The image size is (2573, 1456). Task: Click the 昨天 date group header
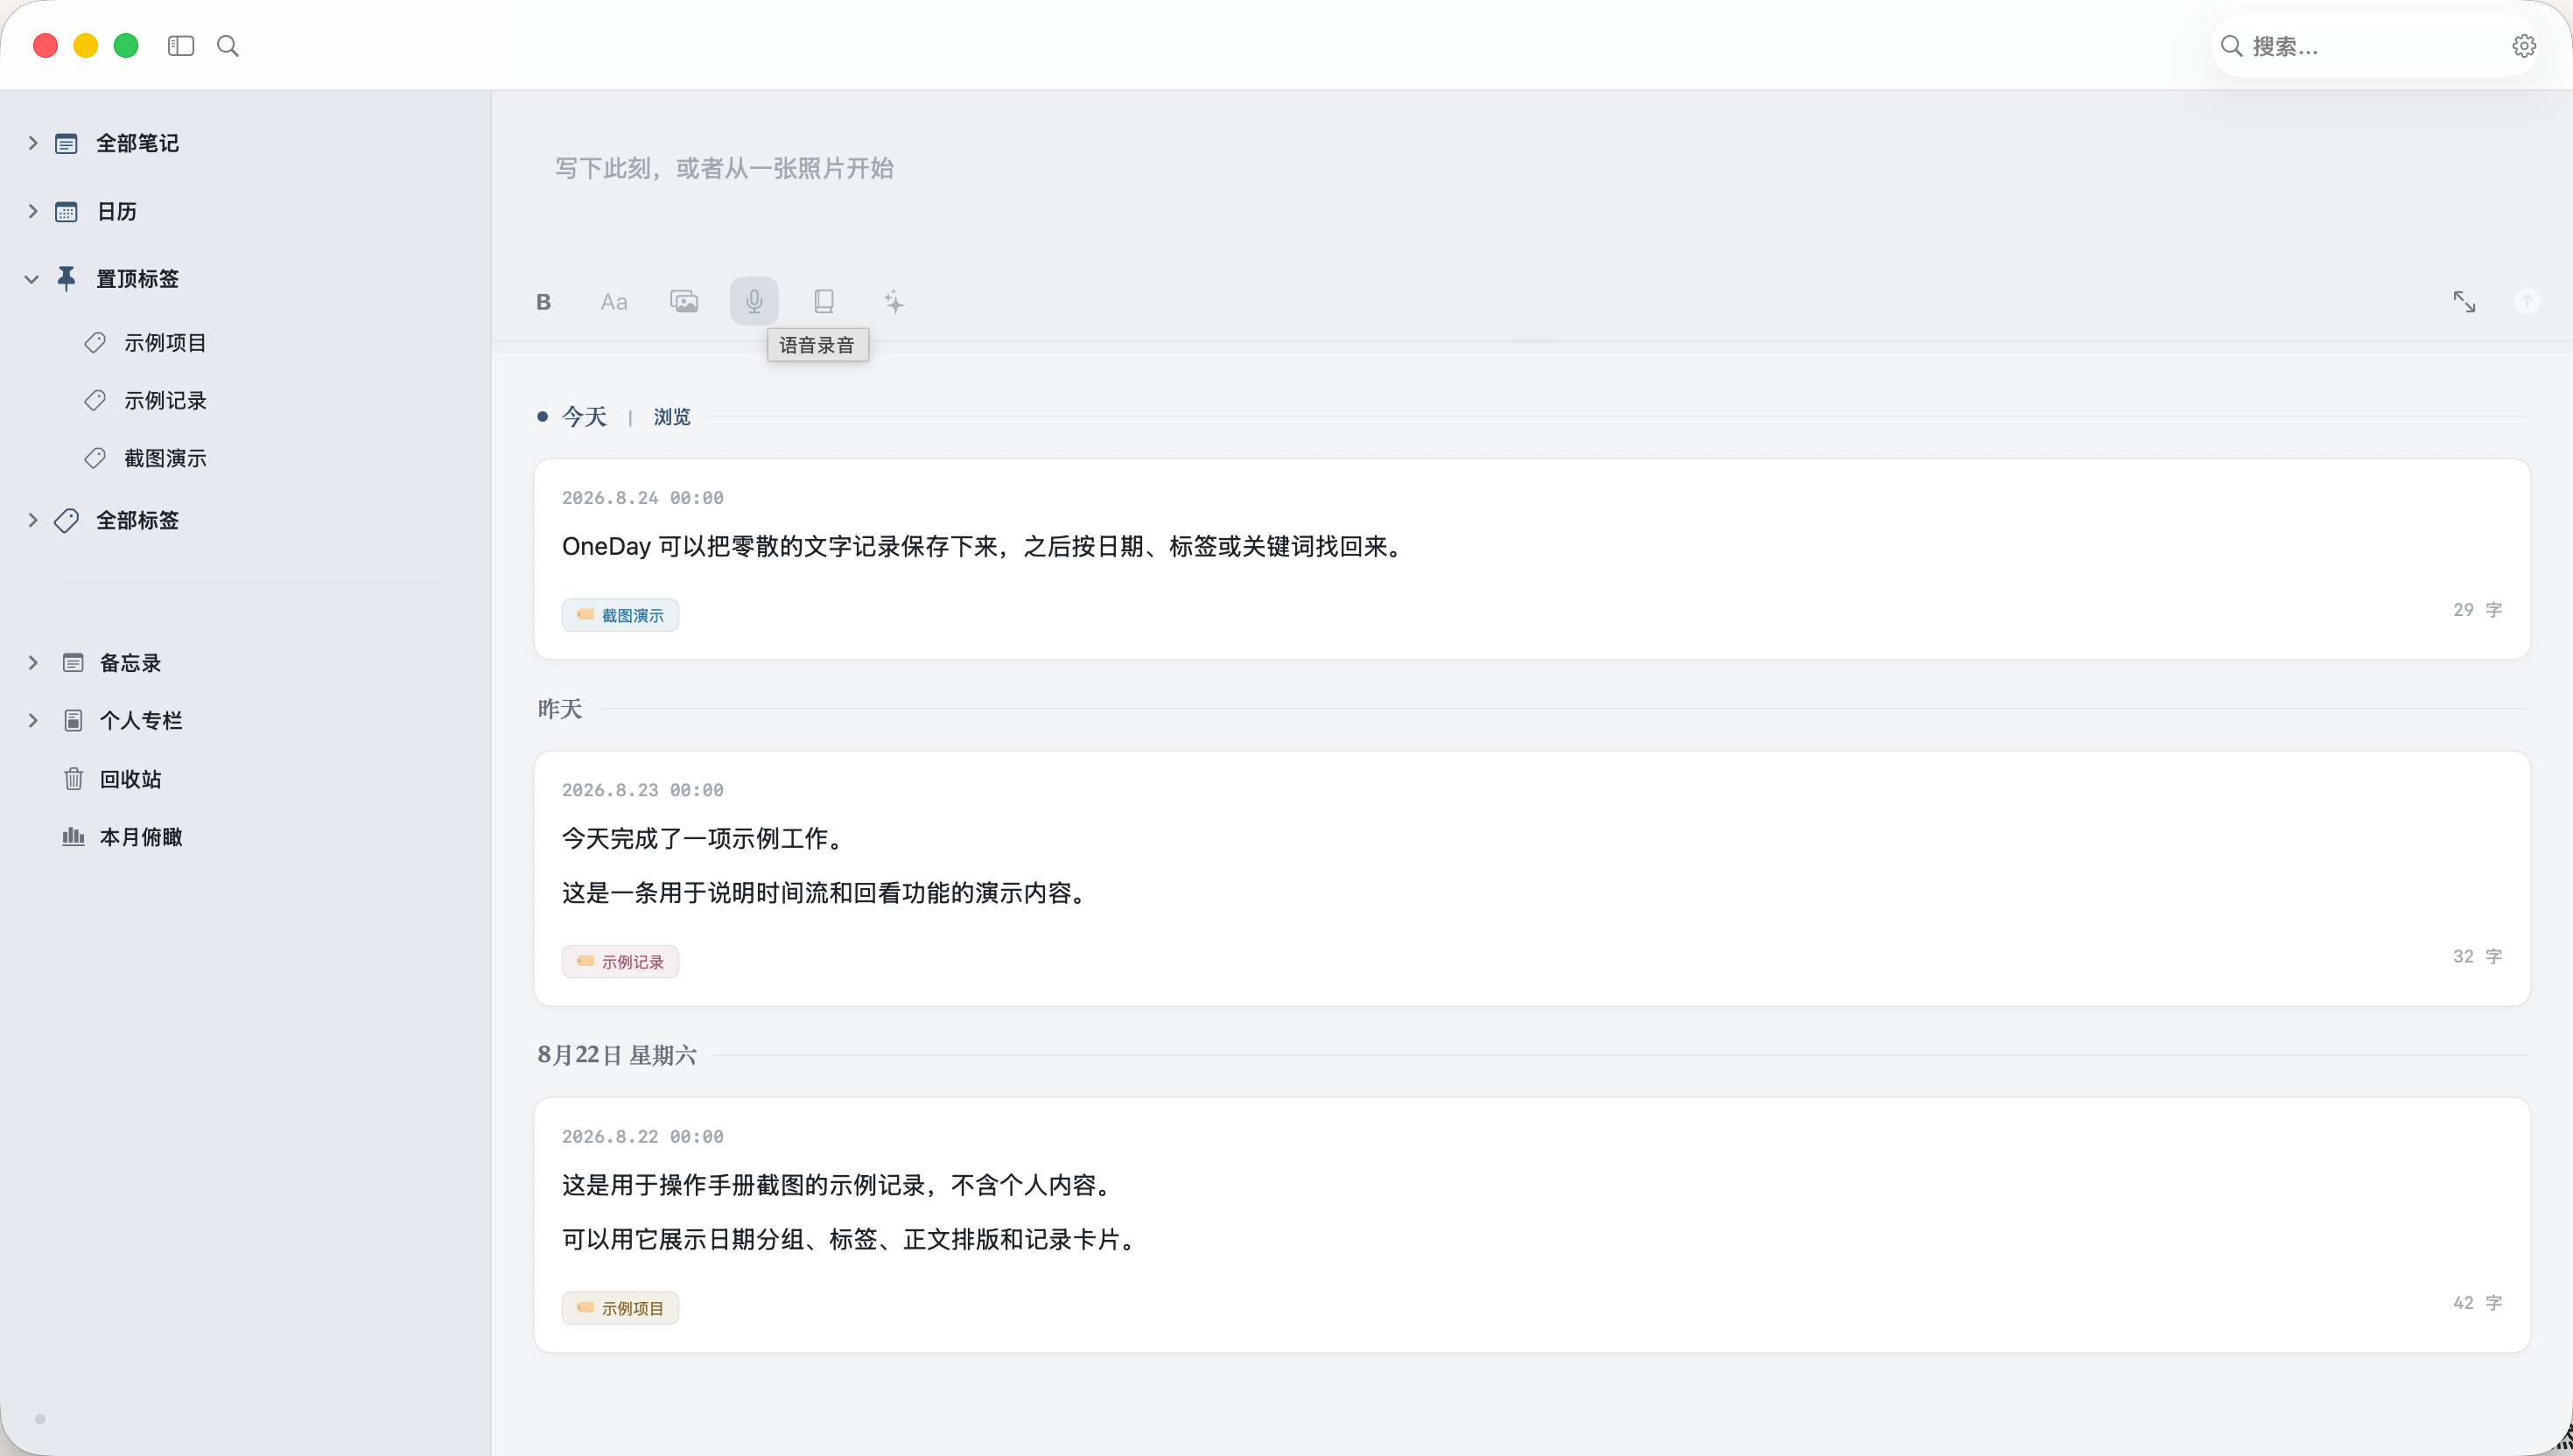click(560, 709)
